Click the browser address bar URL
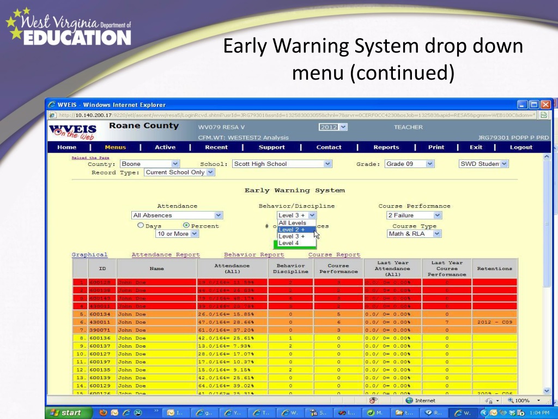The width and height of the screenshot is (558, 419). pyautogui.click(x=297, y=115)
